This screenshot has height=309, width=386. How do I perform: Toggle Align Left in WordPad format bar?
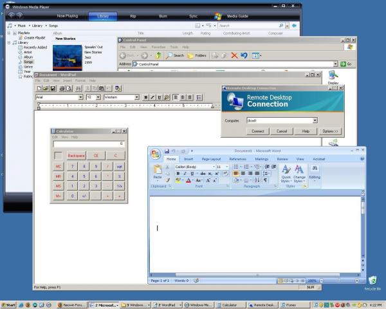176,97
